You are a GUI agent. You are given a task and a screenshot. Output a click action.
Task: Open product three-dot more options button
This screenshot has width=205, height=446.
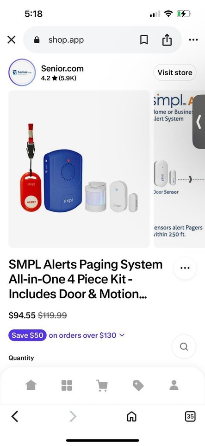click(x=185, y=268)
